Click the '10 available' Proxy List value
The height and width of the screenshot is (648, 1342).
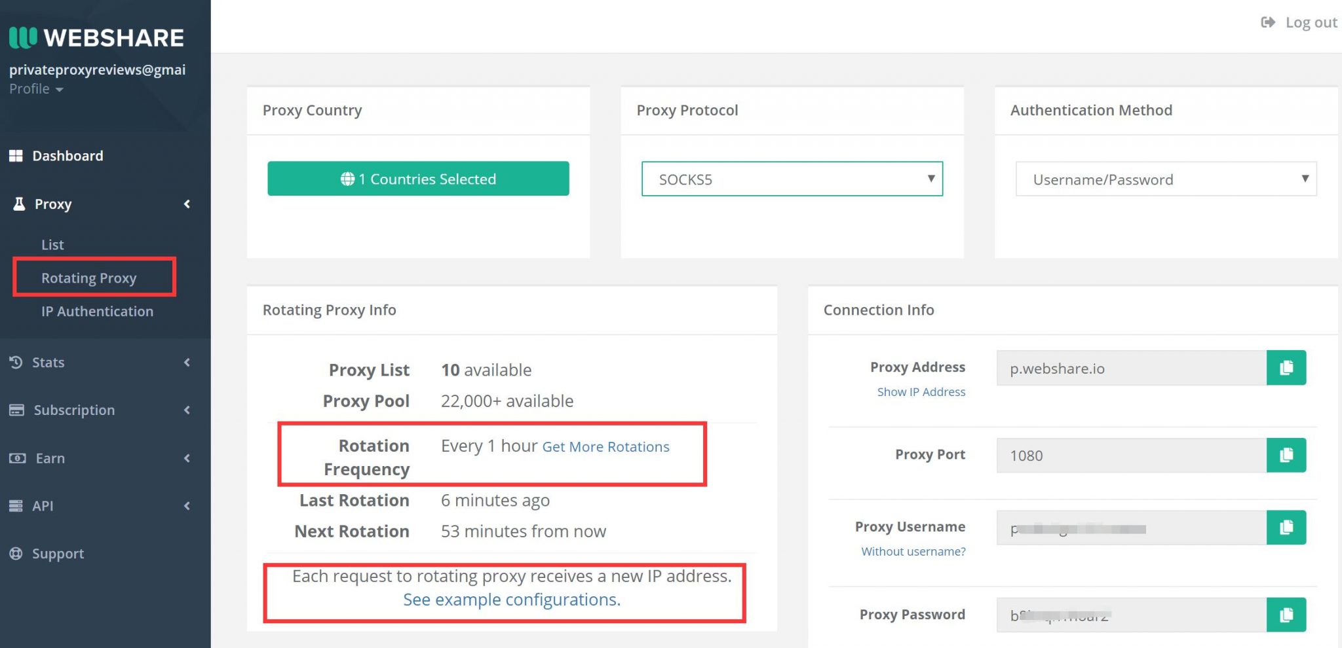[x=486, y=370]
